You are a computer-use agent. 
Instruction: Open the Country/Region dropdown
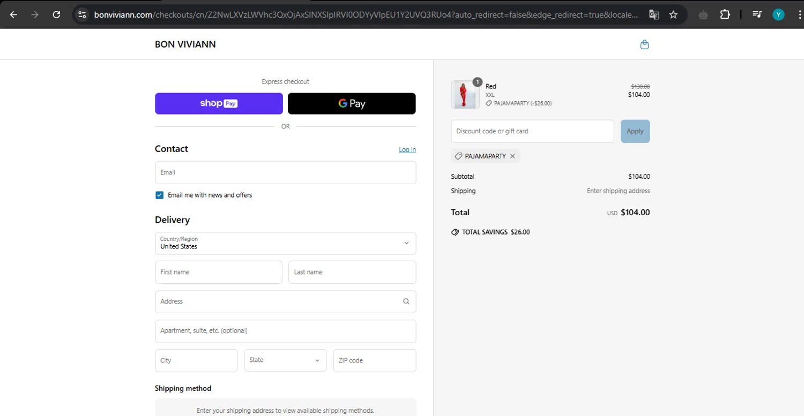[285, 243]
